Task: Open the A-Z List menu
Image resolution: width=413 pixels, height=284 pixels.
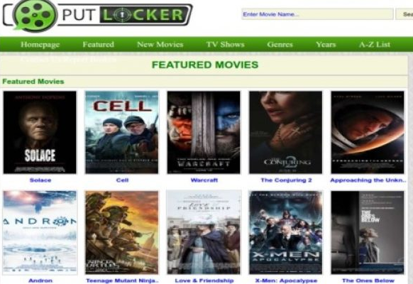Action: click(375, 44)
